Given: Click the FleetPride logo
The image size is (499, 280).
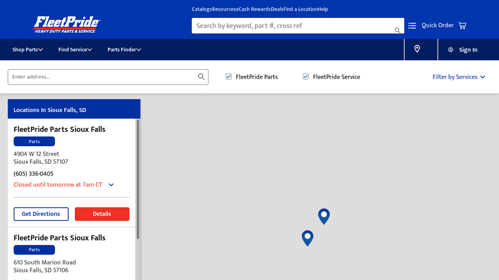Looking at the screenshot, I should coord(67,25).
